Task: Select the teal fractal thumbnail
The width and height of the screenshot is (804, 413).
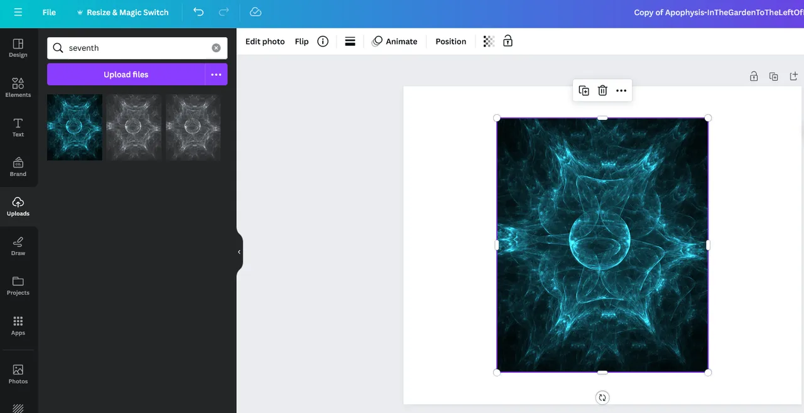Action: [x=75, y=127]
